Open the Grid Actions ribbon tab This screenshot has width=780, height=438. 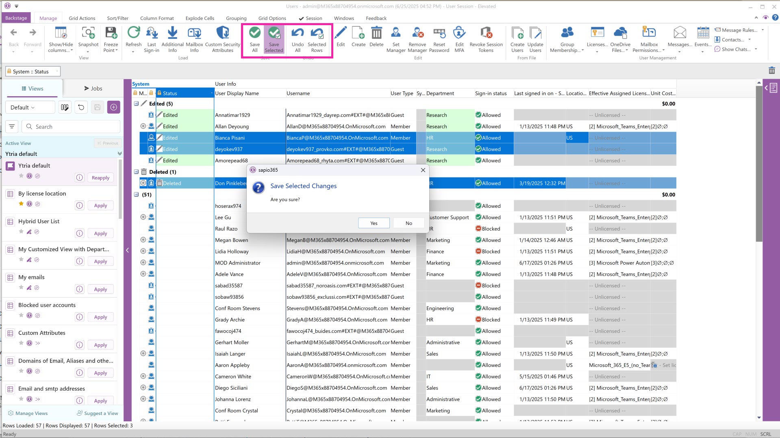tap(82, 18)
